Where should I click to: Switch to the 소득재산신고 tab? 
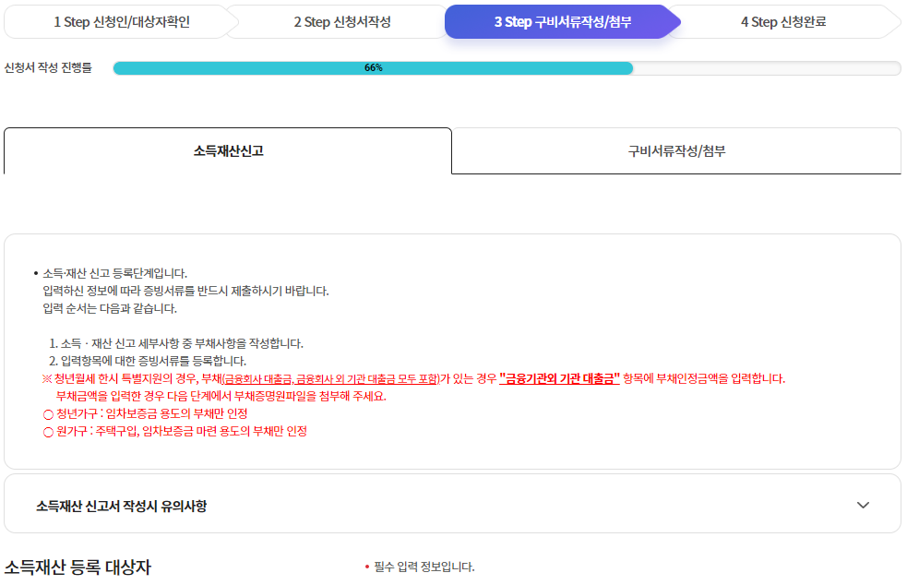pyautogui.click(x=227, y=150)
